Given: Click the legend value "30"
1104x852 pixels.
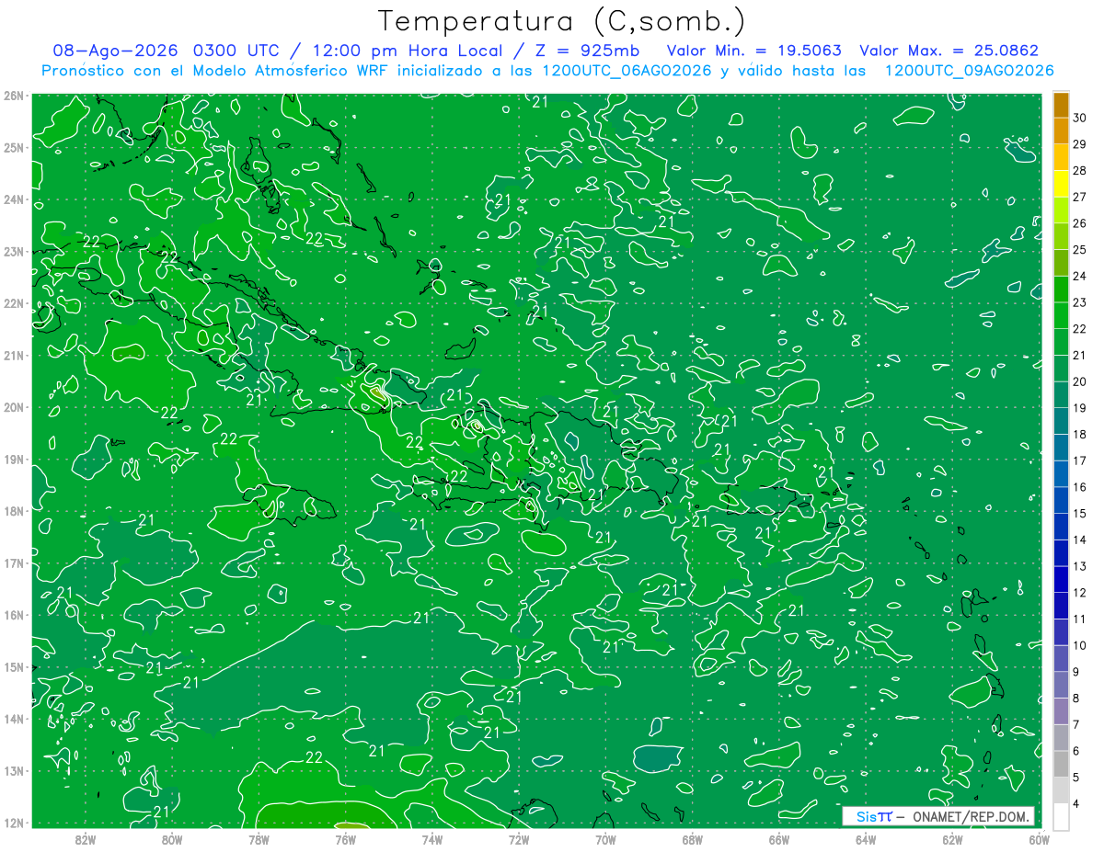Looking at the screenshot, I should coord(1080,118).
